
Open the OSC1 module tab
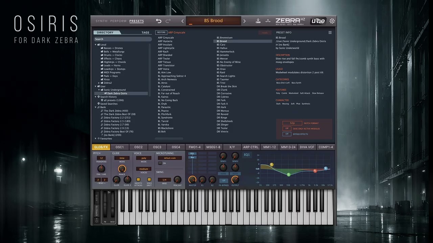click(x=120, y=147)
